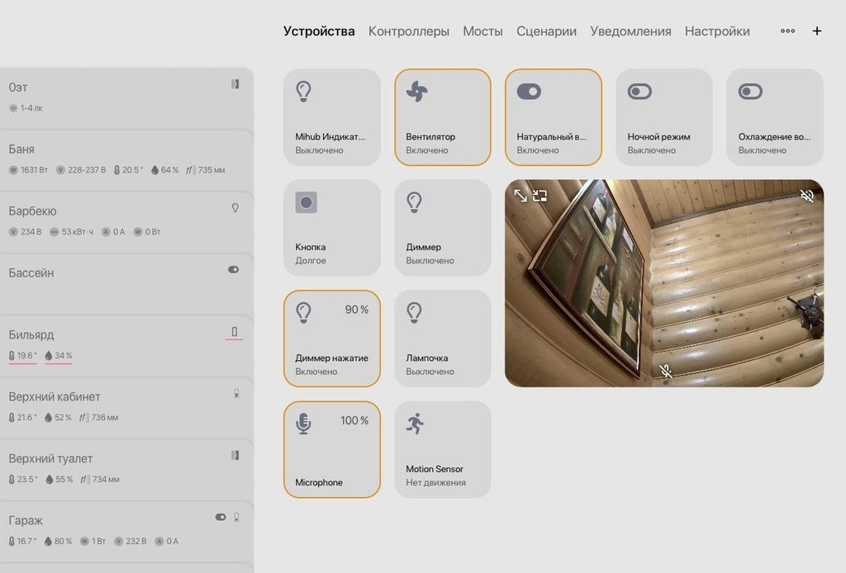The width and height of the screenshot is (846, 573).
Task: Turn off the Натуральный ветер switch
Action: coord(529,91)
